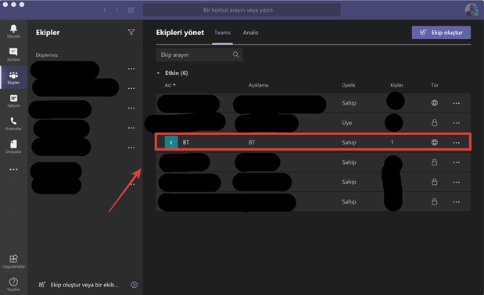Click the Üye membership cell
Screen dimensions: 484x295
click(x=346, y=123)
